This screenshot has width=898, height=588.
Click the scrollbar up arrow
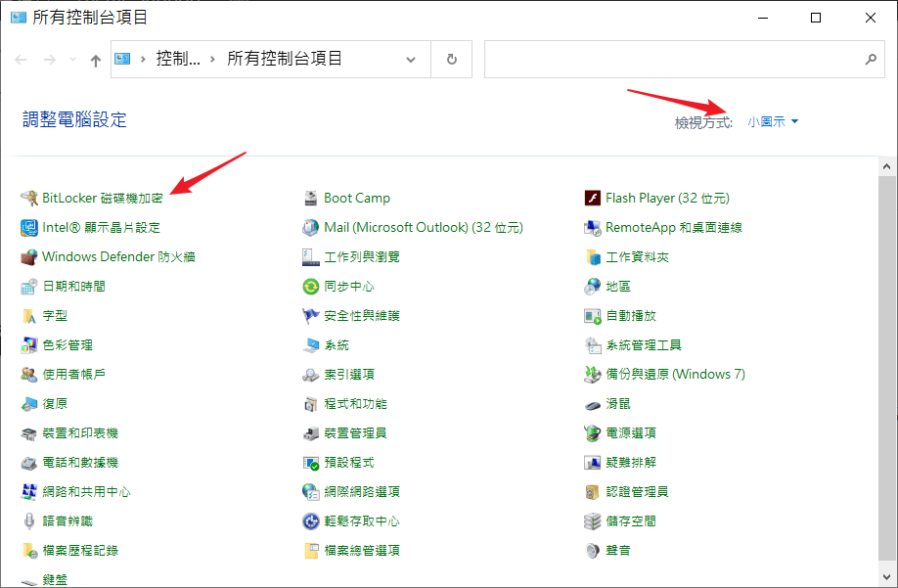coord(886,167)
